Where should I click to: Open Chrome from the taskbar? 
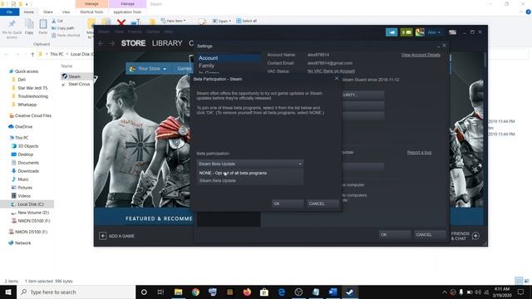point(195,292)
